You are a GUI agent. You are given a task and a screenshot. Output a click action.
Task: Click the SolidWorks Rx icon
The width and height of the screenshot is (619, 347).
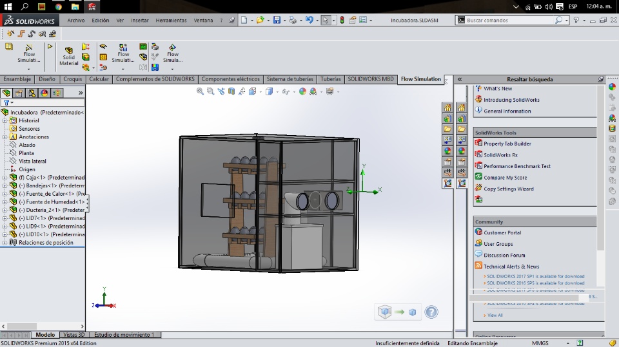pyautogui.click(x=478, y=154)
